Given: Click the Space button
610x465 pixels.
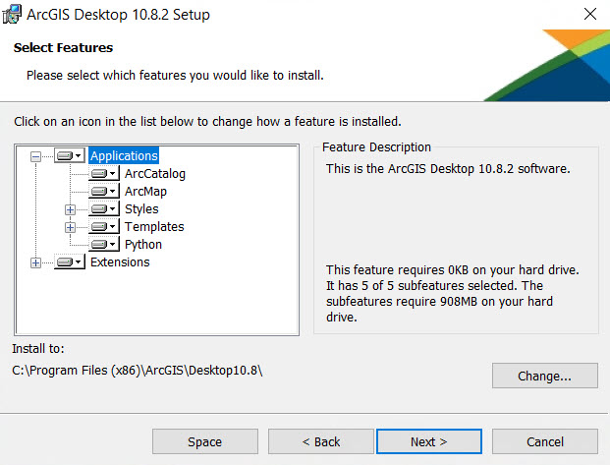Looking at the screenshot, I should coord(204,441).
